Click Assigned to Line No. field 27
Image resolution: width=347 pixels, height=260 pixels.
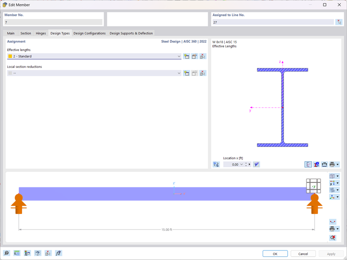tap(273, 22)
